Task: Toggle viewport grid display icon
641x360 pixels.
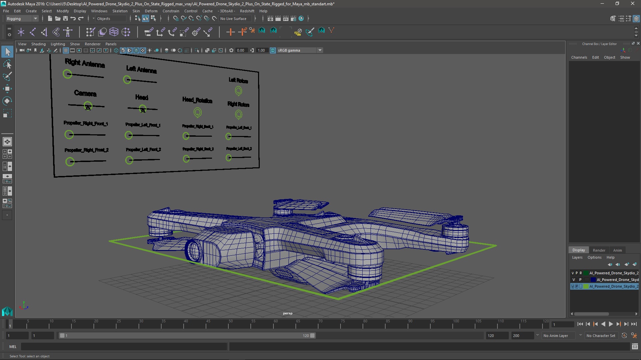Action: coord(66,50)
